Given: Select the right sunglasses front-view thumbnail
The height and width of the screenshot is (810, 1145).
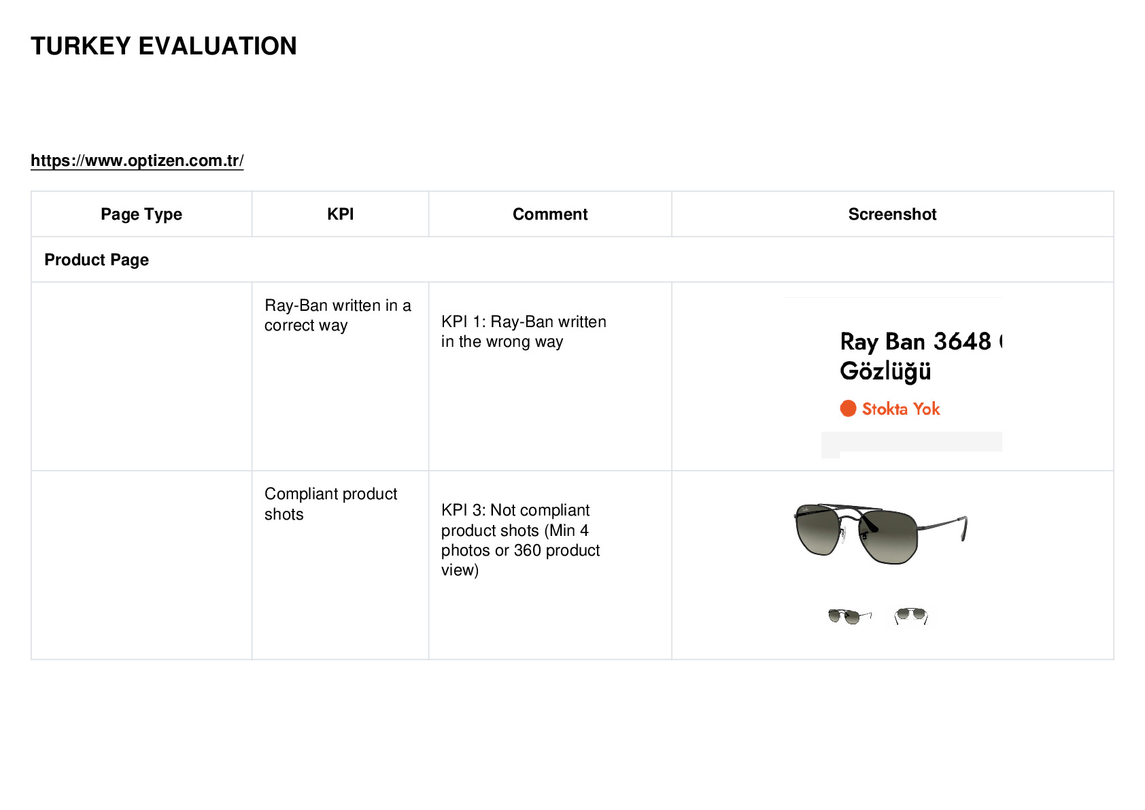Looking at the screenshot, I should (x=911, y=615).
